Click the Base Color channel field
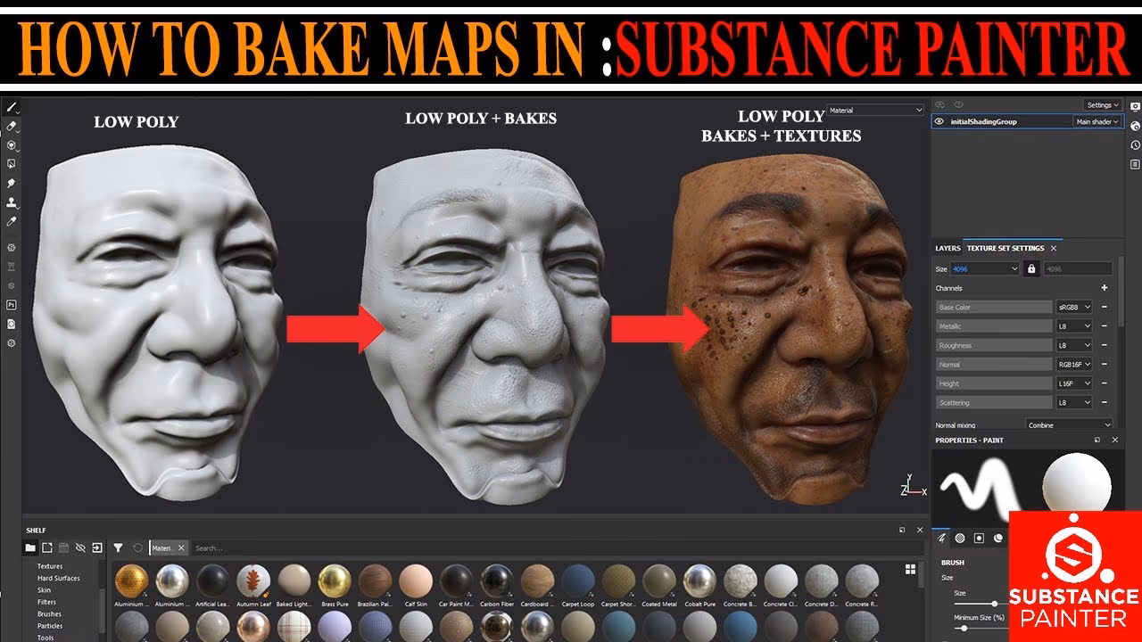Screen dimensions: 1142x642 point(994,307)
